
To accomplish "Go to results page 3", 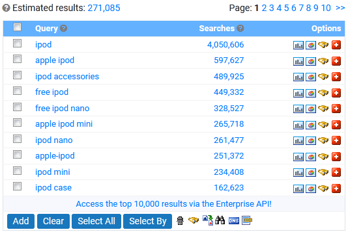I will (x=272, y=8).
